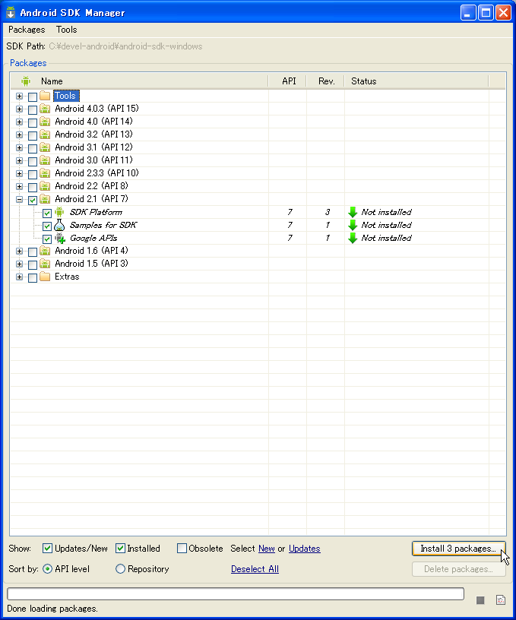Check the Android 4.0.3 (API 15) checkbox
This screenshot has height=620, width=516.
(x=33, y=109)
